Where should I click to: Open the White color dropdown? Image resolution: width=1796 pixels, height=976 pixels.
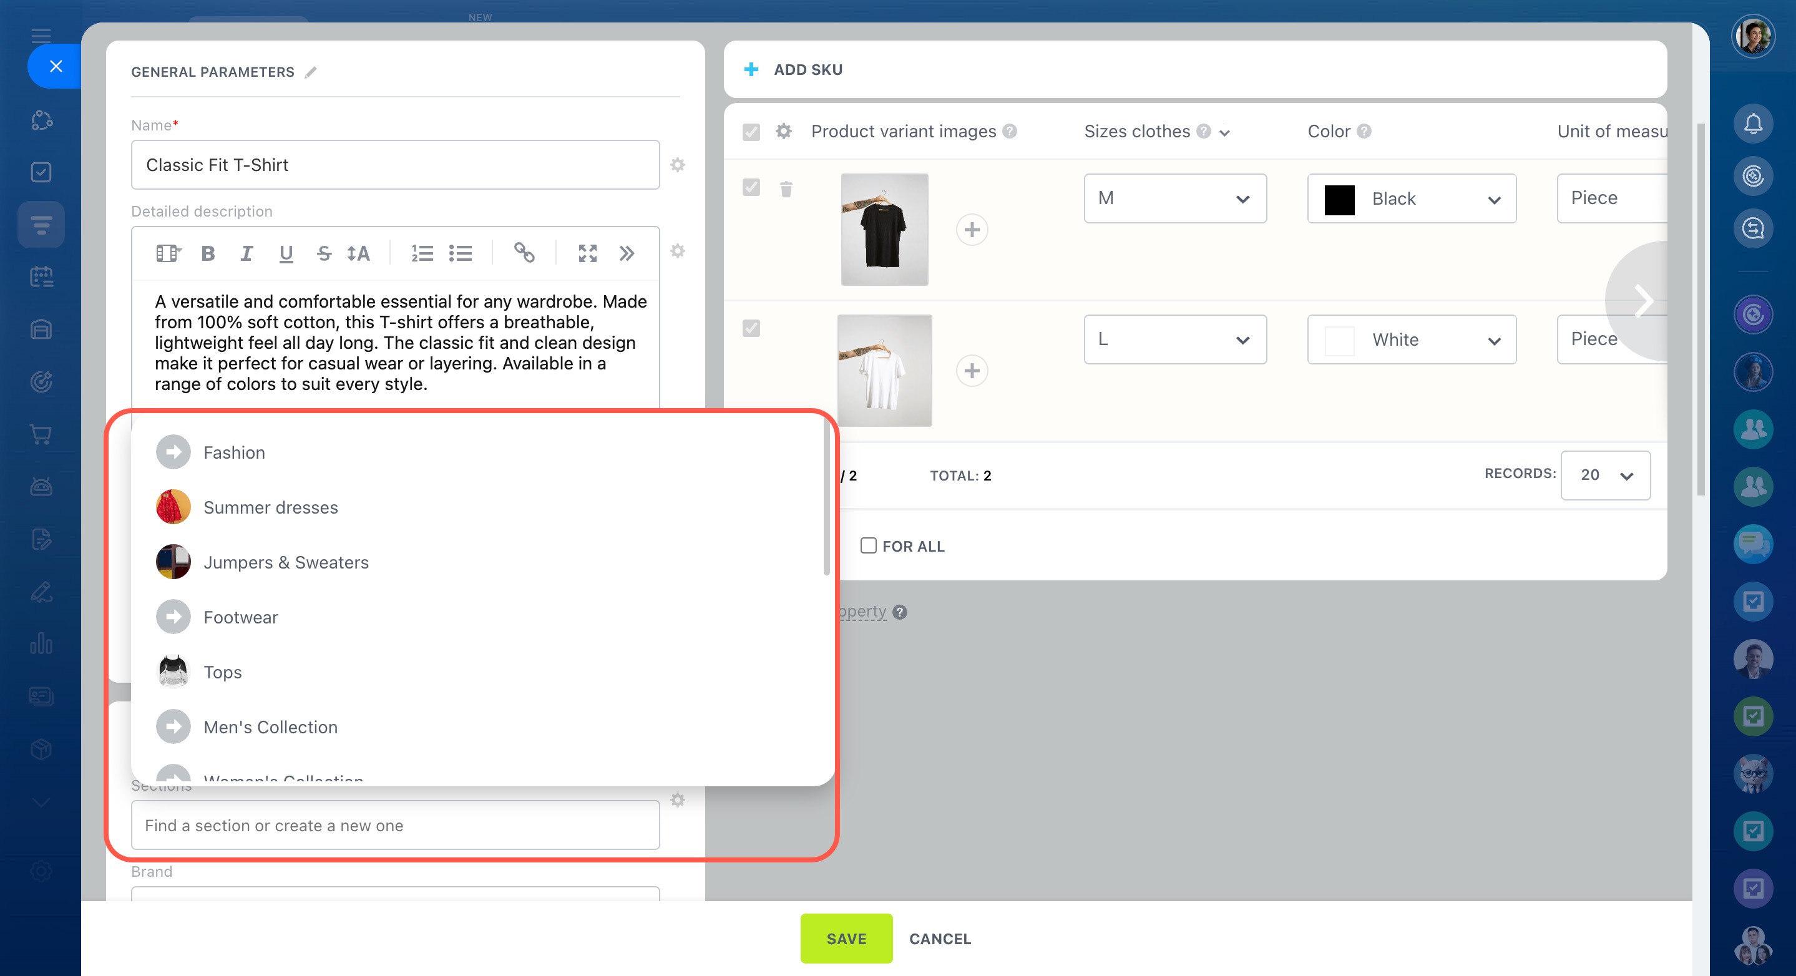pos(1411,340)
